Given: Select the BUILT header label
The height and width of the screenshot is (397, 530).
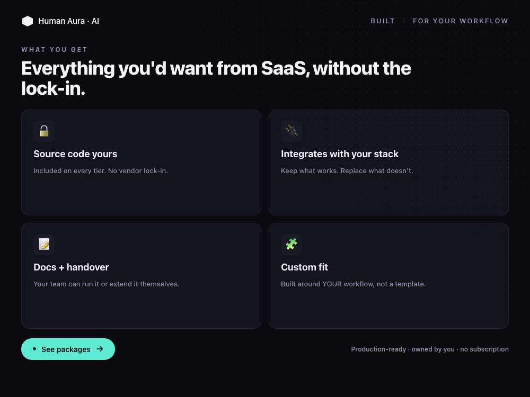Looking at the screenshot, I should pyautogui.click(x=383, y=21).
